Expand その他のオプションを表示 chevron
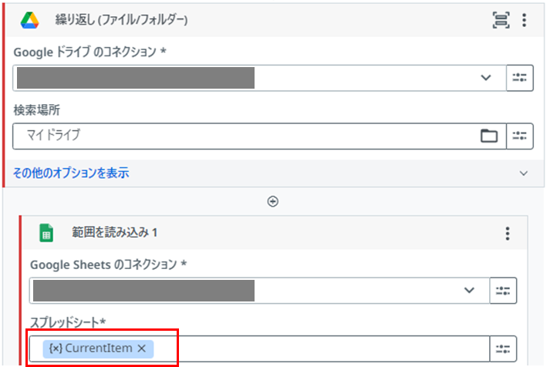The image size is (550, 367). tap(524, 173)
